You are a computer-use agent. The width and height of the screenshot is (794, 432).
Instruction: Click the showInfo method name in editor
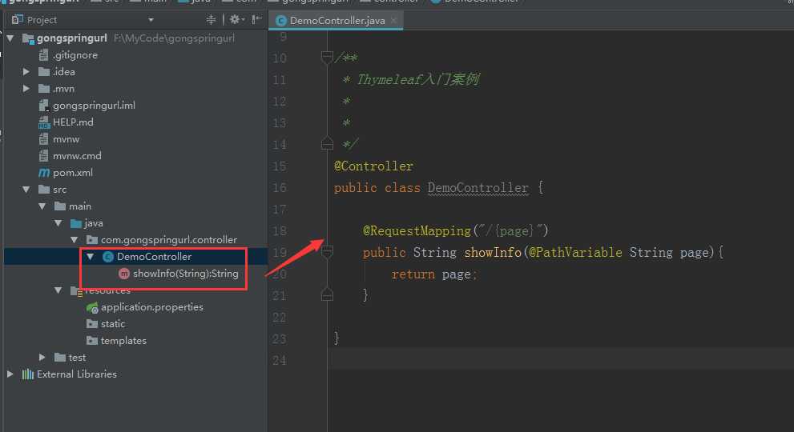(x=493, y=253)
